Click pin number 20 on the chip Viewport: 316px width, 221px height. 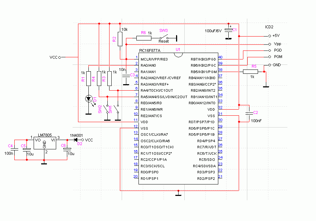tap(136, 177)
